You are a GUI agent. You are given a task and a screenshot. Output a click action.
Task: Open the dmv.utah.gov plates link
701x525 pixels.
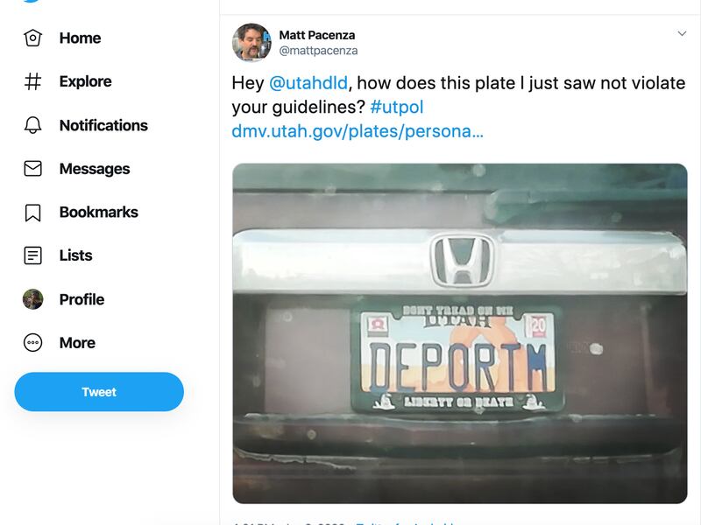click(x=358, y=131)
